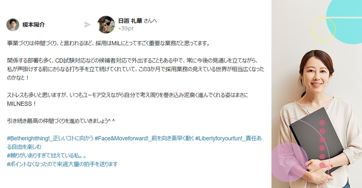Click the gray paper-plane send arrow icon

point(87,25)
